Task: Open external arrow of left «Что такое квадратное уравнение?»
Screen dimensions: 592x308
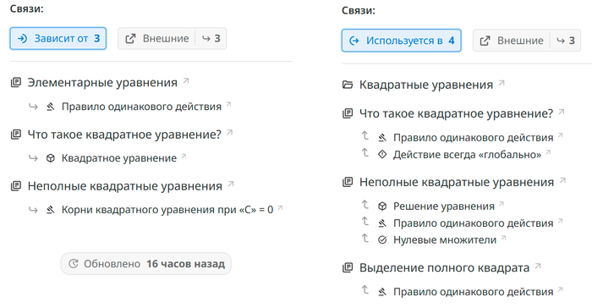Action: point(229,132)
